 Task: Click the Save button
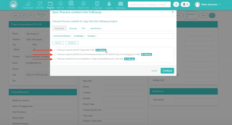[204, 15]
